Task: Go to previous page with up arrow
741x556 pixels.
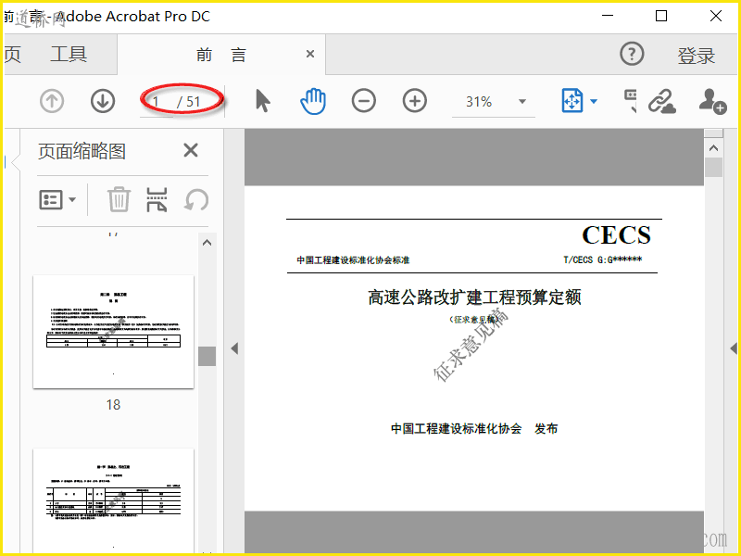Action: 52,101
